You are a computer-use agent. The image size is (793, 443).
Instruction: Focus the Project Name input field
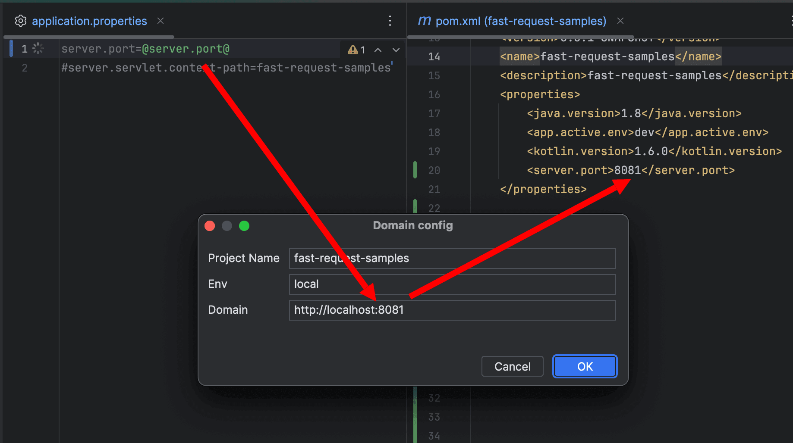tap(452, 259)
